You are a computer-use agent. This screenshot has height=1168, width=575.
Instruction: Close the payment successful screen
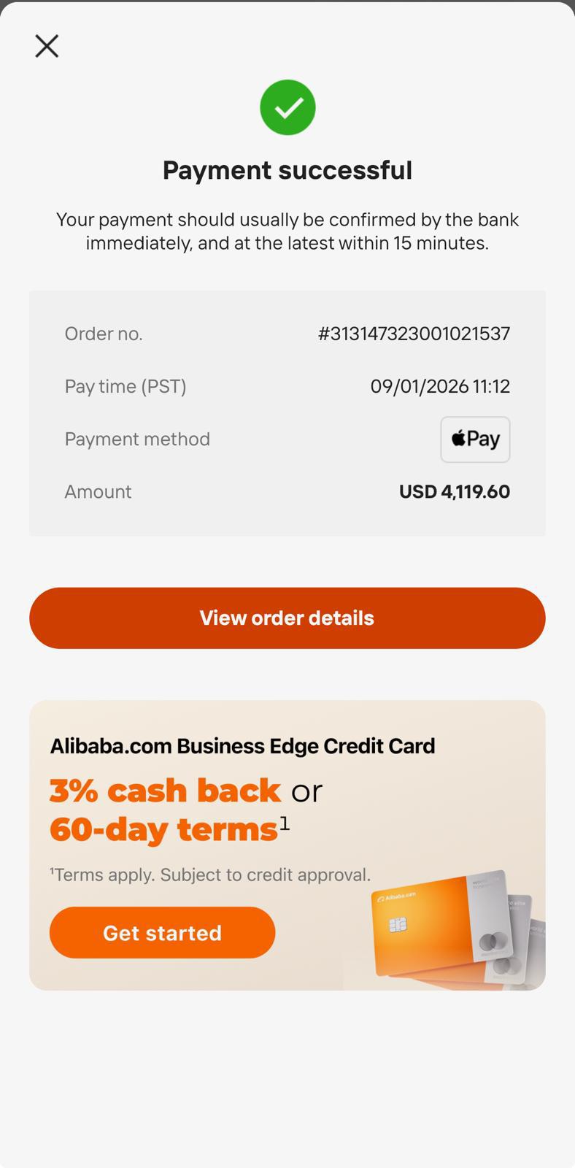coord(47,46)
